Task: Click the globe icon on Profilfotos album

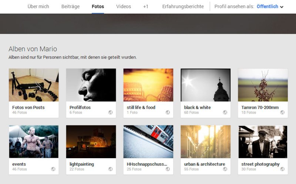Action: [110, 112]
